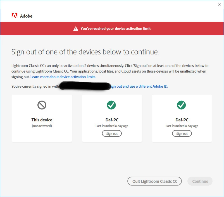Open Learn more about device activation limits
This screenshot has width=224, height=197.
63,77
